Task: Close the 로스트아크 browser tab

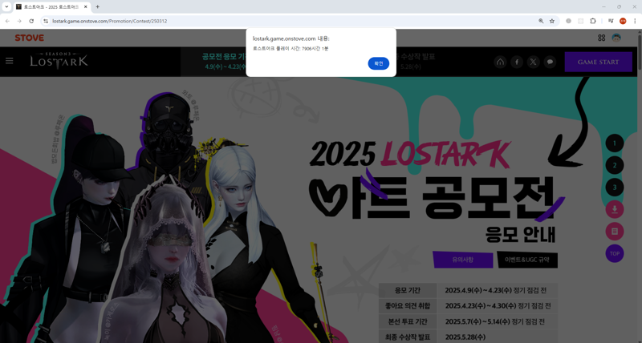Action: pos(86,7)
